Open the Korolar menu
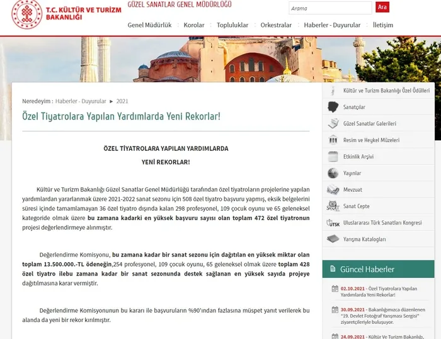Screen dimensions: 441x339 click(194, 25)
